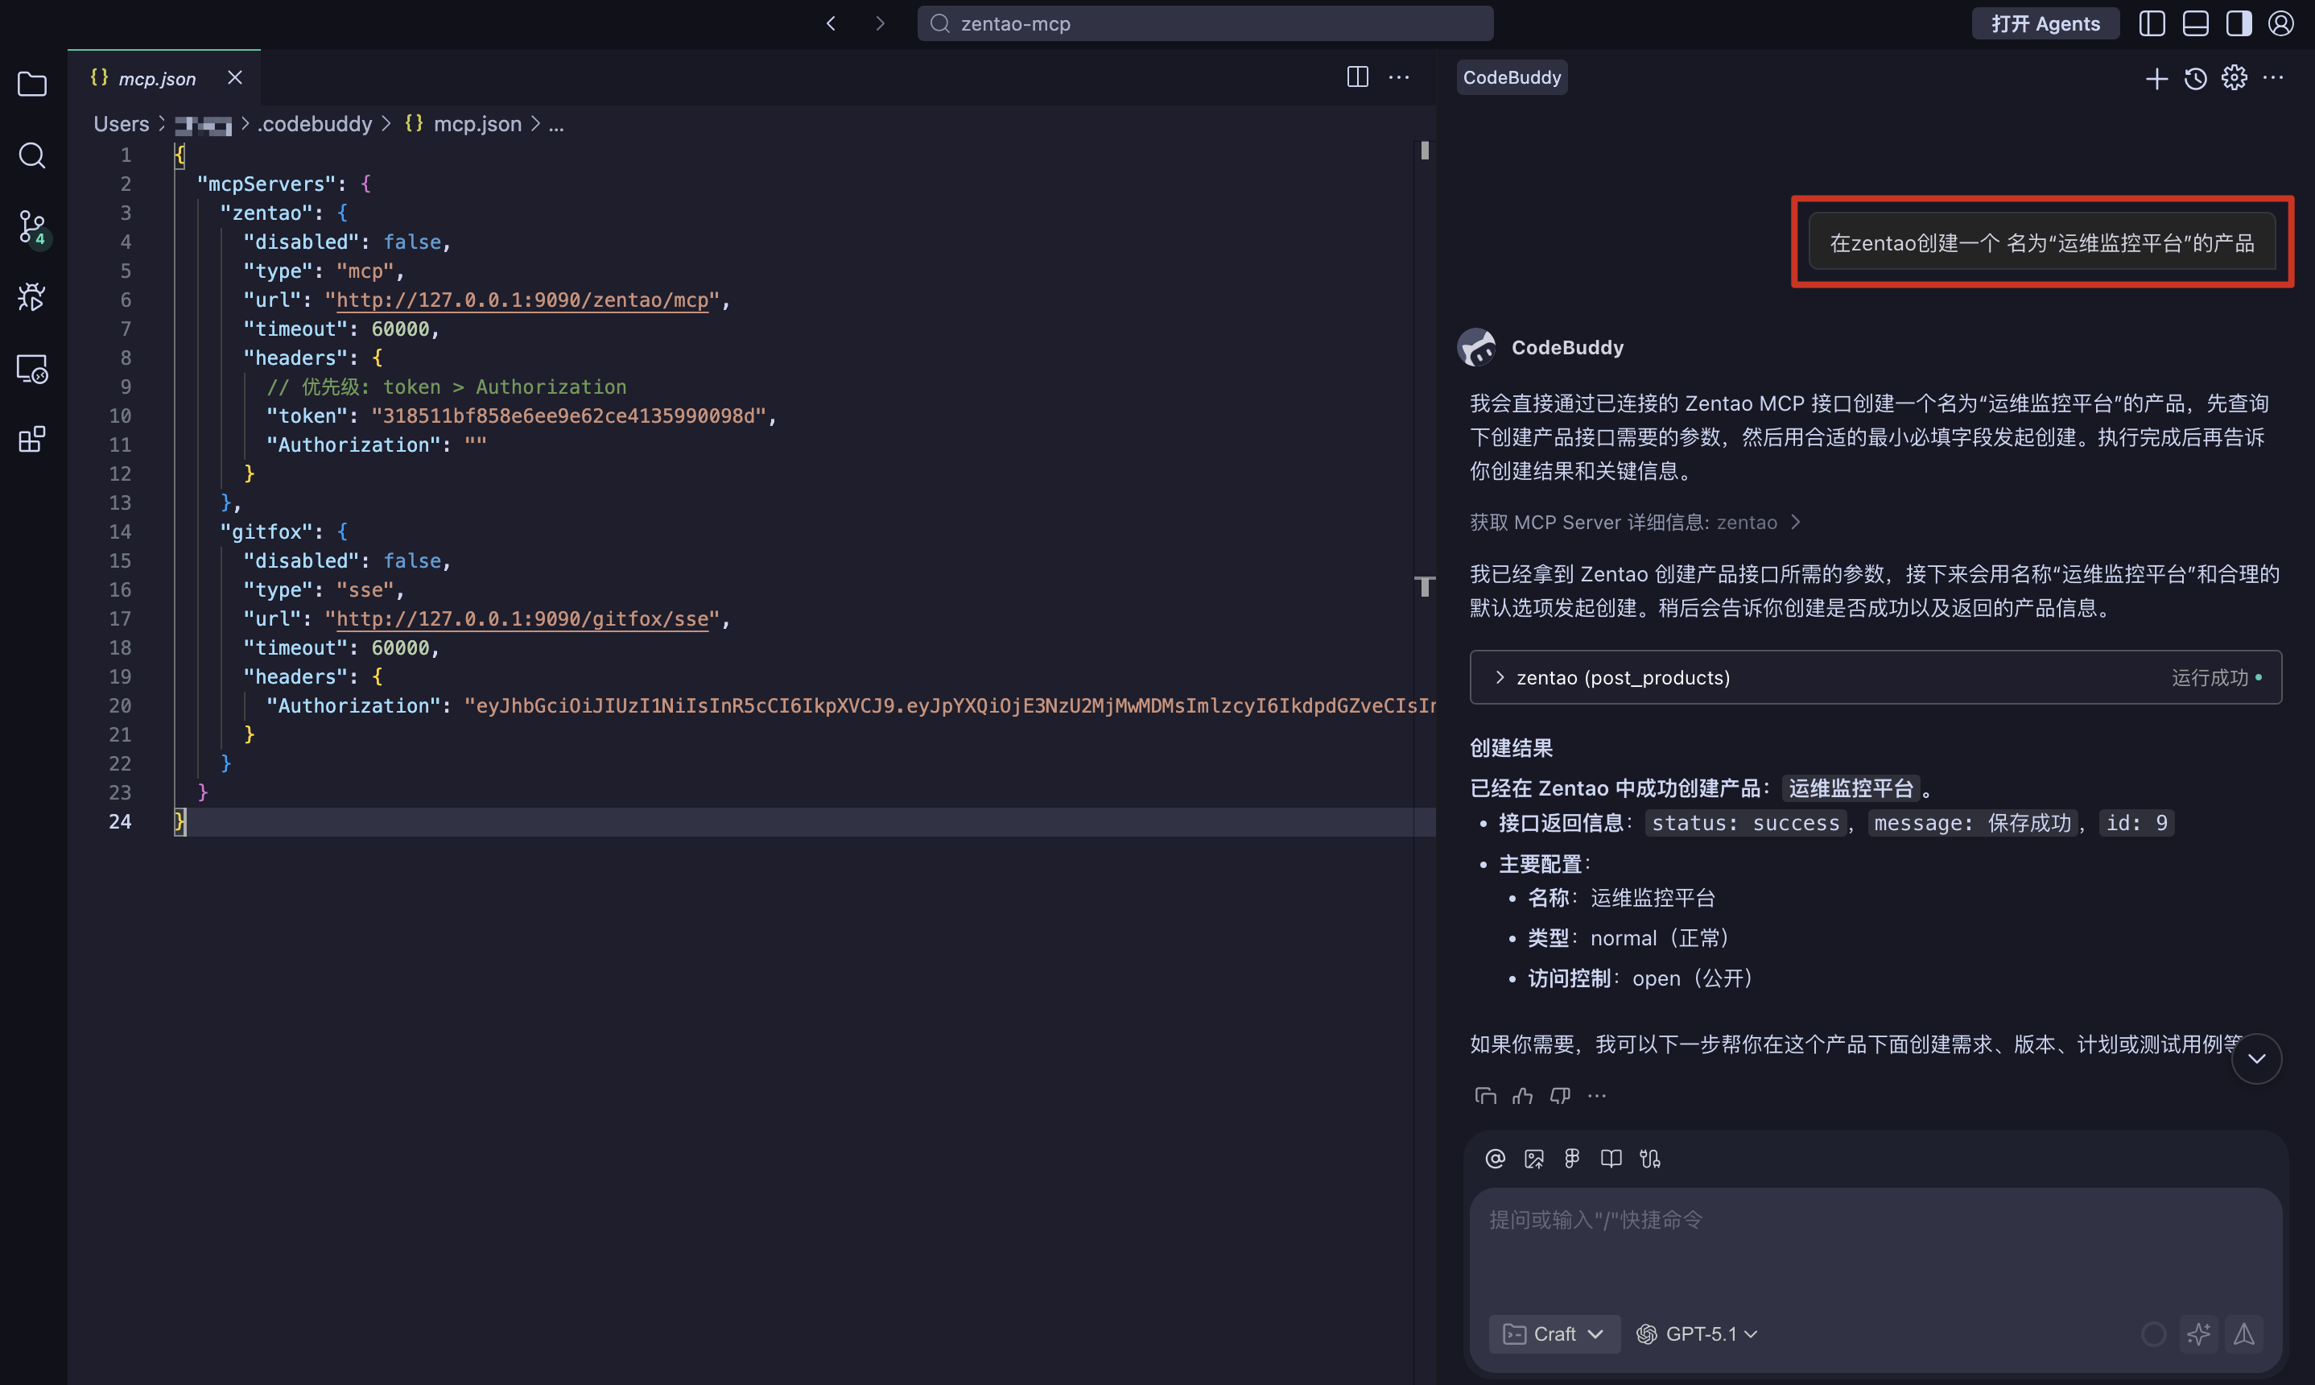Click thumbs up on CodeBuddy response

coord(1522,1096)
